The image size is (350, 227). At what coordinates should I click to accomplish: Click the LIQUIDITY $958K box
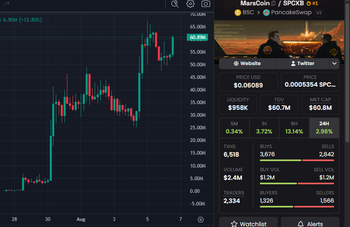(238, 104)
